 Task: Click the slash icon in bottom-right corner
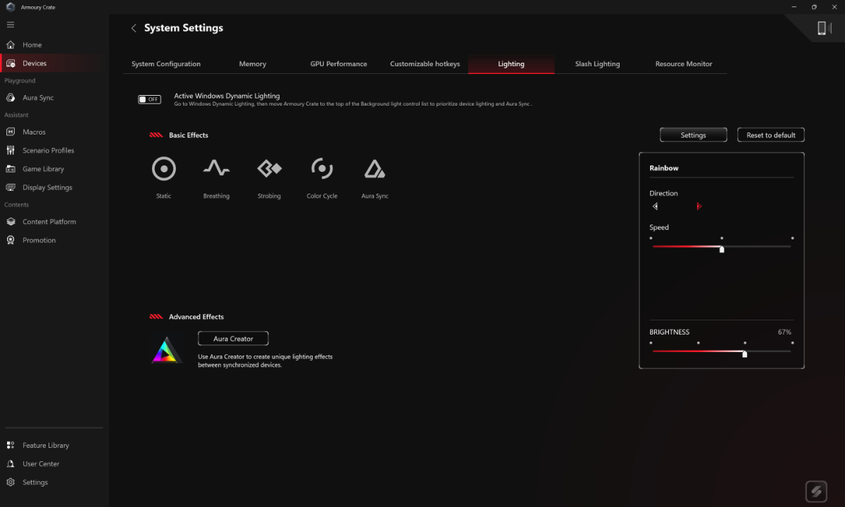pyautogui.click(x=816, y=491)
